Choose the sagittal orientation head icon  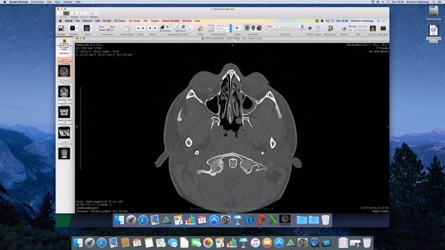click(x=259, y=28)
